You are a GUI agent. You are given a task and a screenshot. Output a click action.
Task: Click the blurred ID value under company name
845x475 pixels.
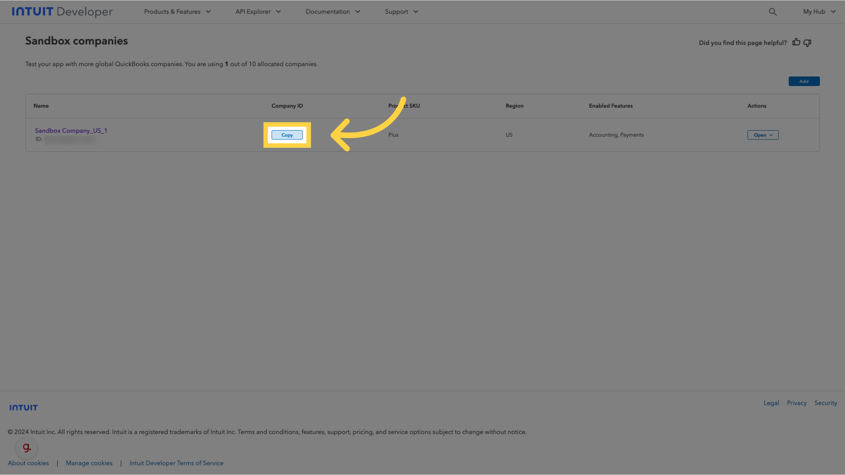pyautogui.click(x=70, y=139)
